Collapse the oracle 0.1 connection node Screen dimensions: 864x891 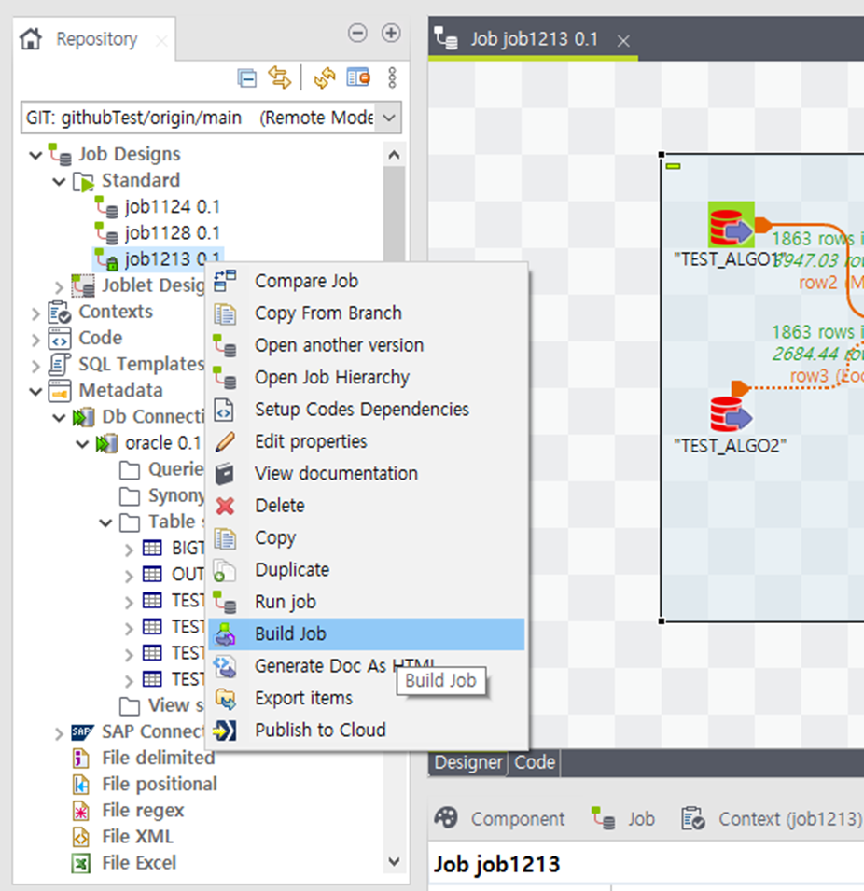(x=82, y=444)
